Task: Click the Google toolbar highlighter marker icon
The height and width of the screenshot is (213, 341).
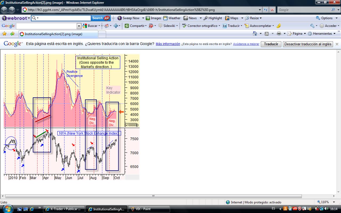Action: point(279,26)
